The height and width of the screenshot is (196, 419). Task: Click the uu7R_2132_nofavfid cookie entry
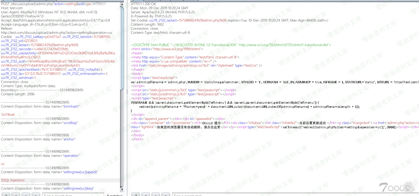pyautogui.click(x=85, y=69)
